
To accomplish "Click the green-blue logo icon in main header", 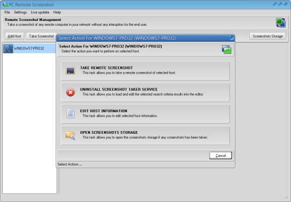I will [x=281, y=23].
